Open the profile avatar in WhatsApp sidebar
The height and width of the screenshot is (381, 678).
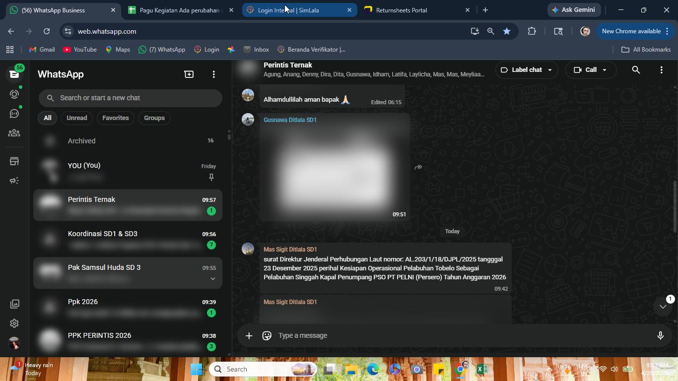click(x=14, y=343)
